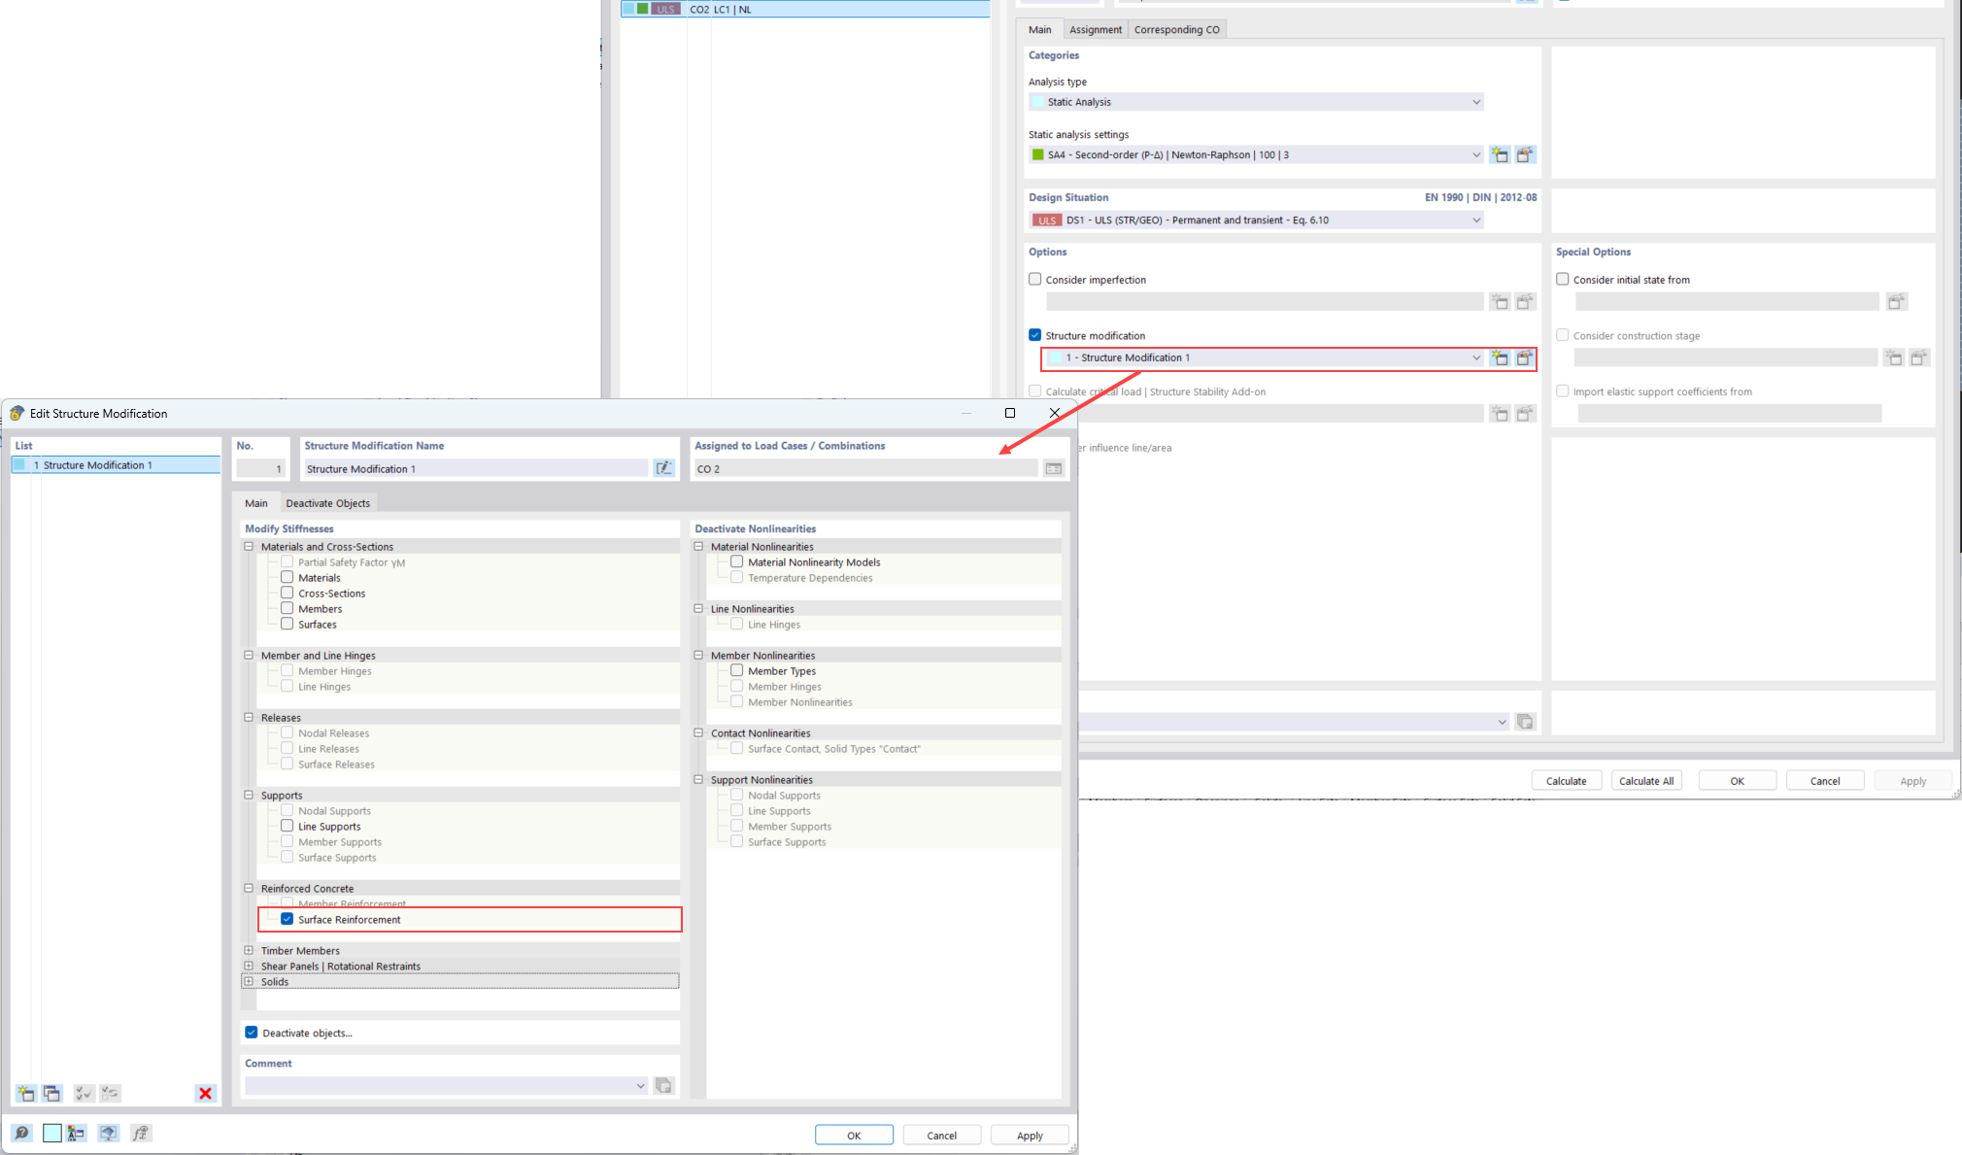Image resolution: width=1962 pixels, height=1155 pixels.
Task: Enable the Consider imperfection checkbox
Action: coord(1034,279)
